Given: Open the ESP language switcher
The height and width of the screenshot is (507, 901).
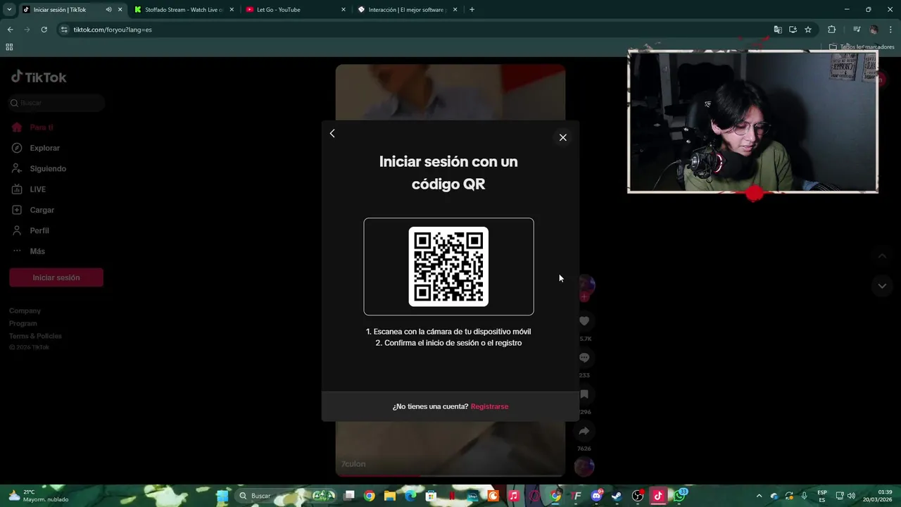Looking at the screenshot, I should point(822,496).
